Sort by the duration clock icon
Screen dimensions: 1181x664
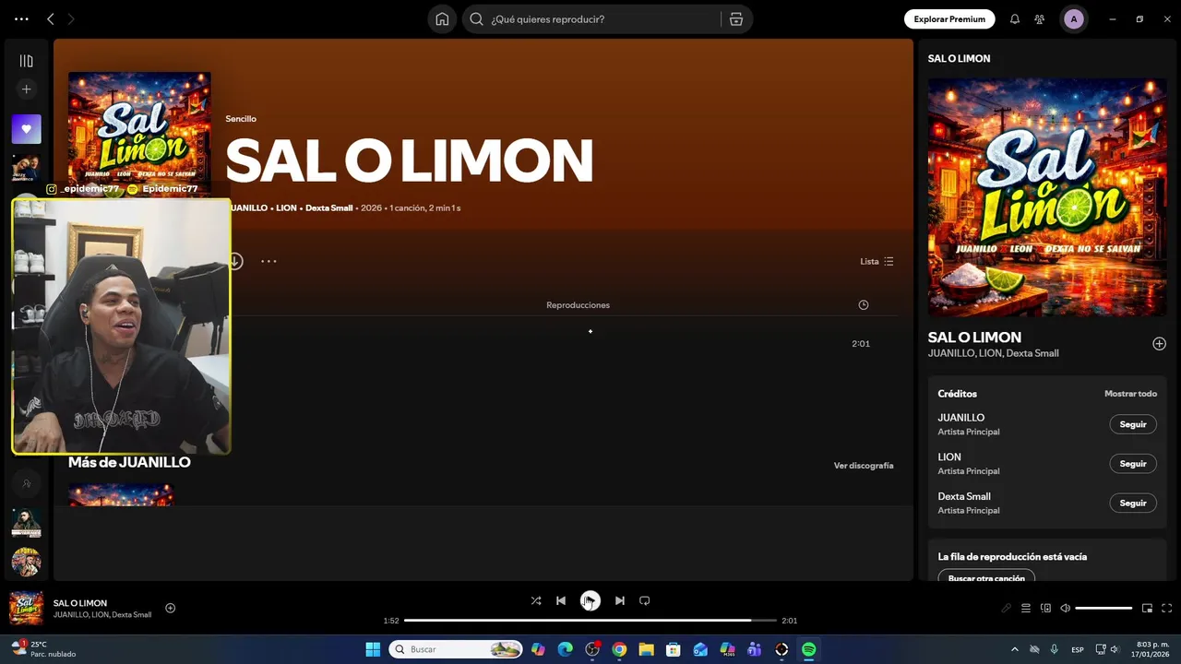[864, 305]
